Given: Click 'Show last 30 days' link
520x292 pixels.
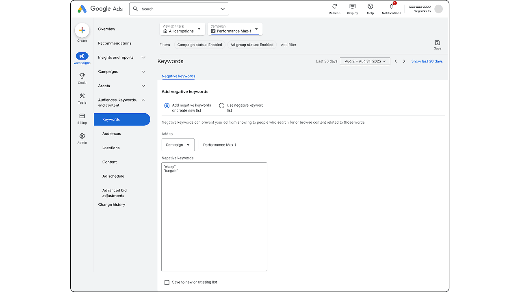Looking at the screenshot, I should click(x=427, y=61).
